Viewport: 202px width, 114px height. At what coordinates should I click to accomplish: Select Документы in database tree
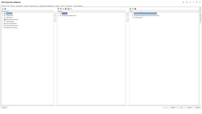pos(9,17)
